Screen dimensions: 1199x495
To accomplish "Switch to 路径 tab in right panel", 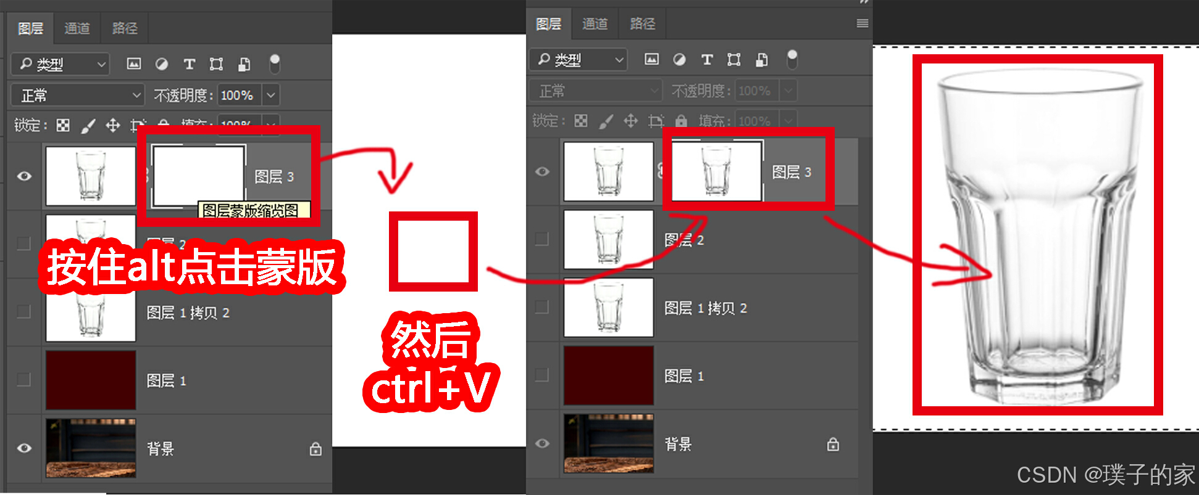I will (x=643, y=24).
